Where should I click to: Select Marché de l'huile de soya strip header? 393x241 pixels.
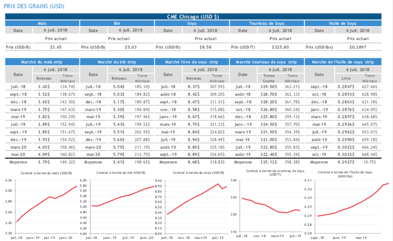[343, 61]
